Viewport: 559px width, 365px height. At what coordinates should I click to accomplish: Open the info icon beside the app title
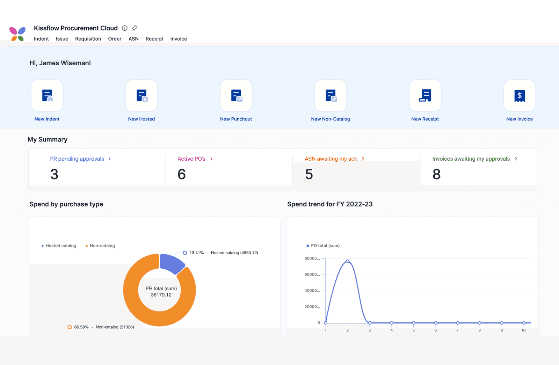point(125,28)
